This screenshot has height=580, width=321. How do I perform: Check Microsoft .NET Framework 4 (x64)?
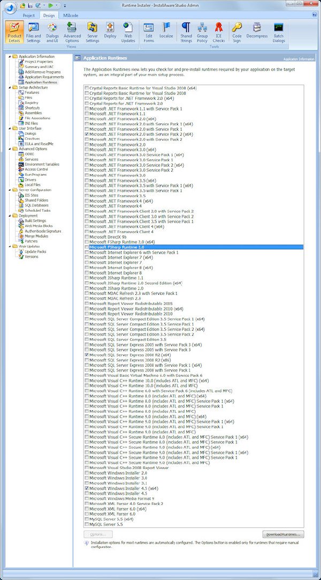[x=87, y=201]
